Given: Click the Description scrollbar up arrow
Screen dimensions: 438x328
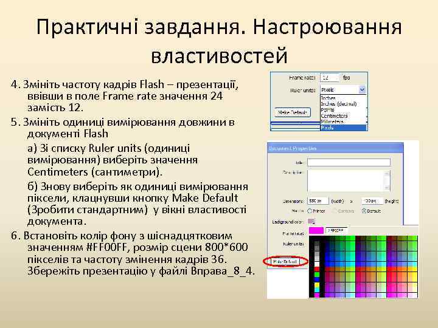Looking at the screenshot, I should [387, 173].
